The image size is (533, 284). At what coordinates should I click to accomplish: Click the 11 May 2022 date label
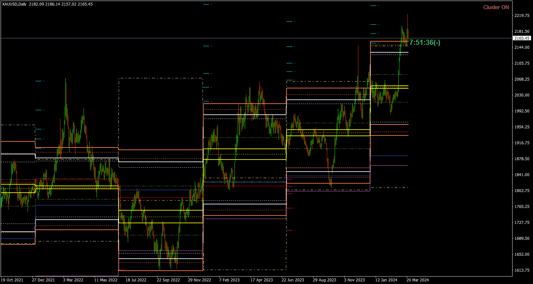pos(106,280)
